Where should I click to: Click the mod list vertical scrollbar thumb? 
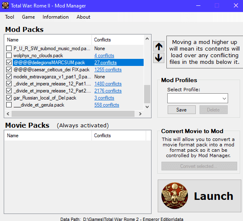tap(147, 94)
